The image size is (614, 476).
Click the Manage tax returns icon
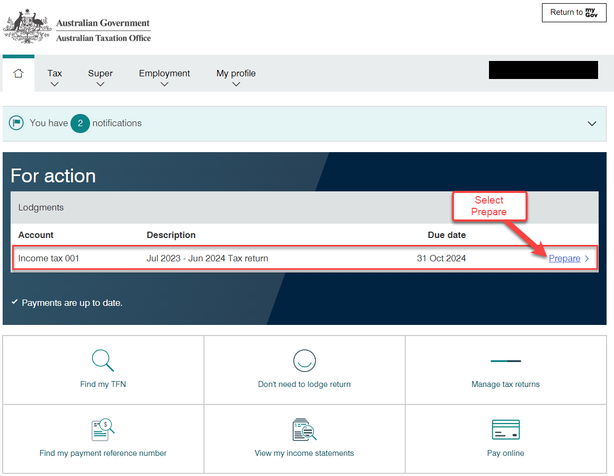point(505,360)
